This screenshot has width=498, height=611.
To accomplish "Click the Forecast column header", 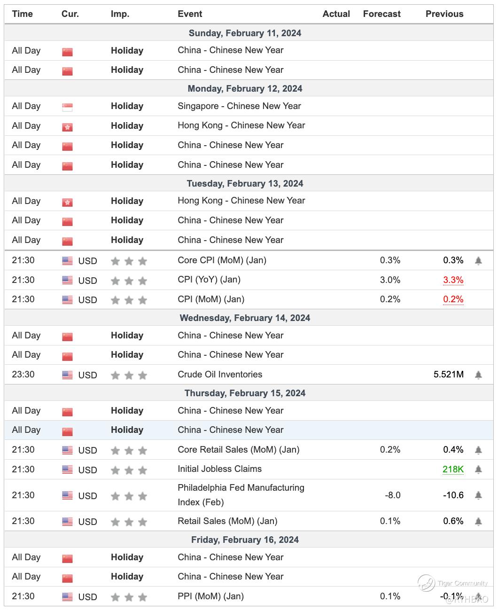I will [381, 14].
